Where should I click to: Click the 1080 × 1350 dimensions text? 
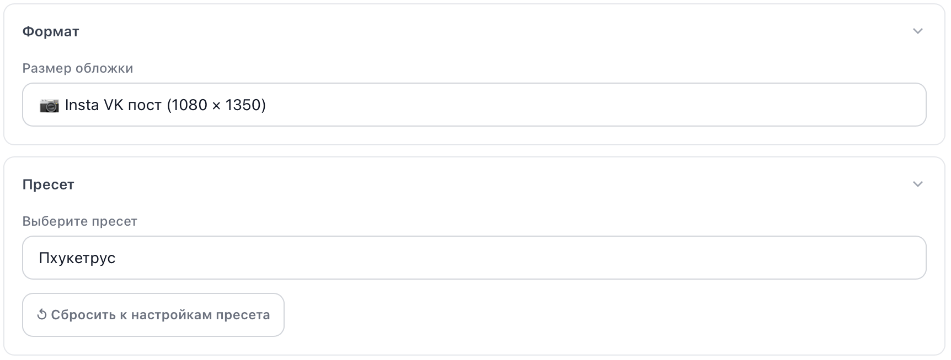point(216,105)
